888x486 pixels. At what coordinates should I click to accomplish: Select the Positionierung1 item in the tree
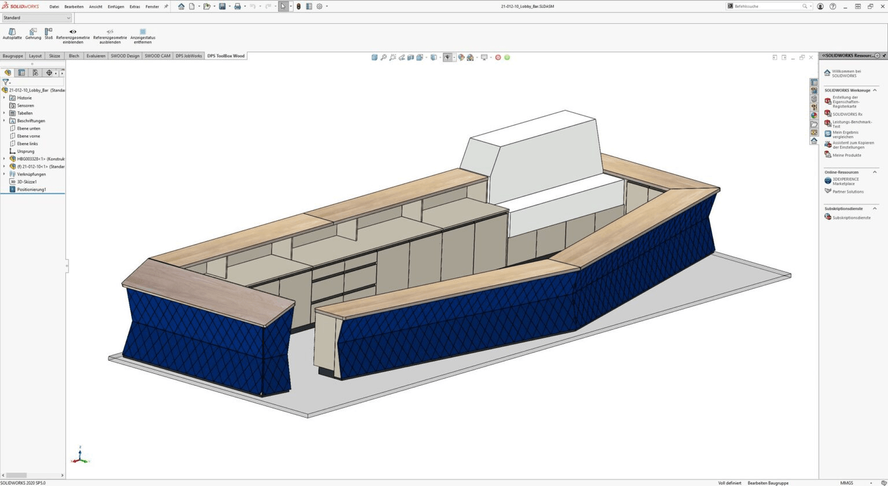[x=30, y=189]
